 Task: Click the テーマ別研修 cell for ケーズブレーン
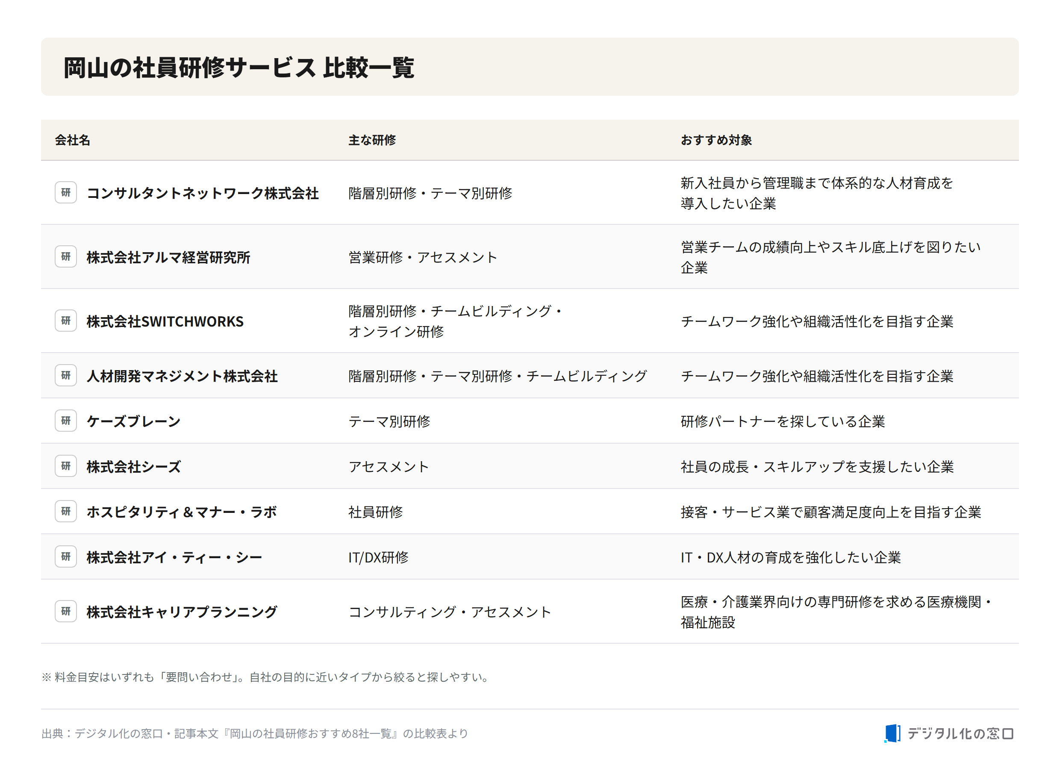(x=389, y=422)
